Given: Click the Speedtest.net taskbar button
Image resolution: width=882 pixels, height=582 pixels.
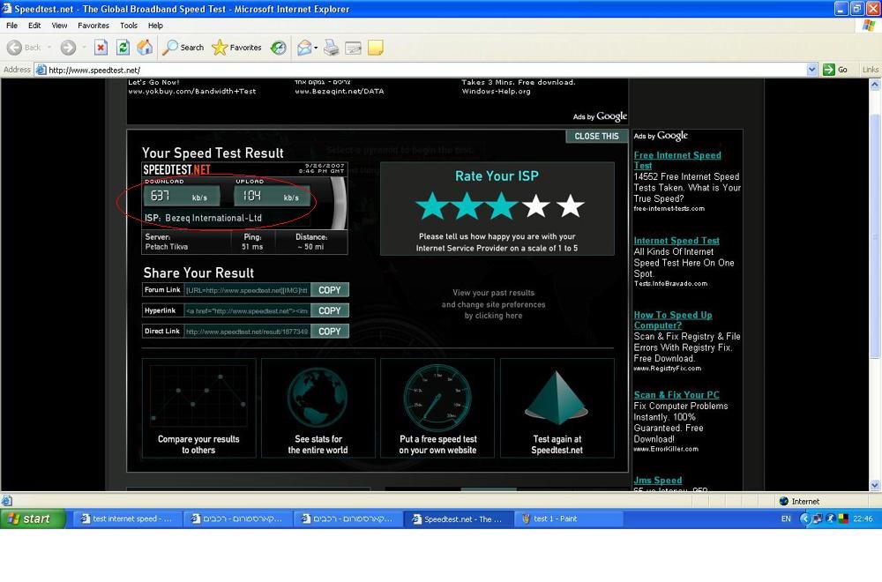Looking at the screenshot, I should click(458, 519).
